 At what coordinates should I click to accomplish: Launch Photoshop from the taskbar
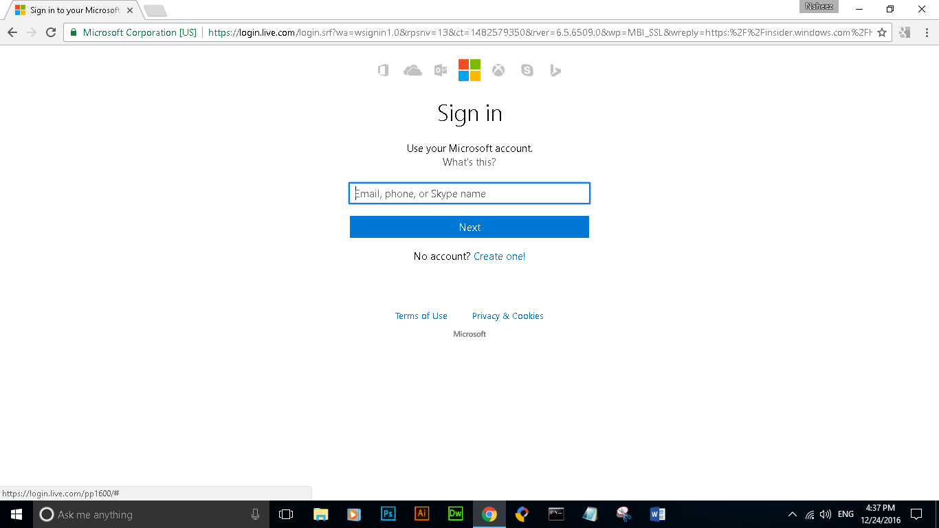click(x=388, y=514)
